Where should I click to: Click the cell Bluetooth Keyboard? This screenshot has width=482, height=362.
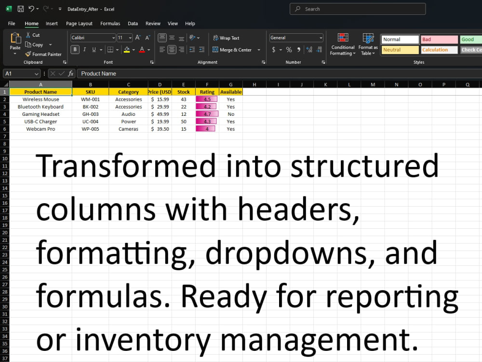pyautogui.click(x=40, y=107)
